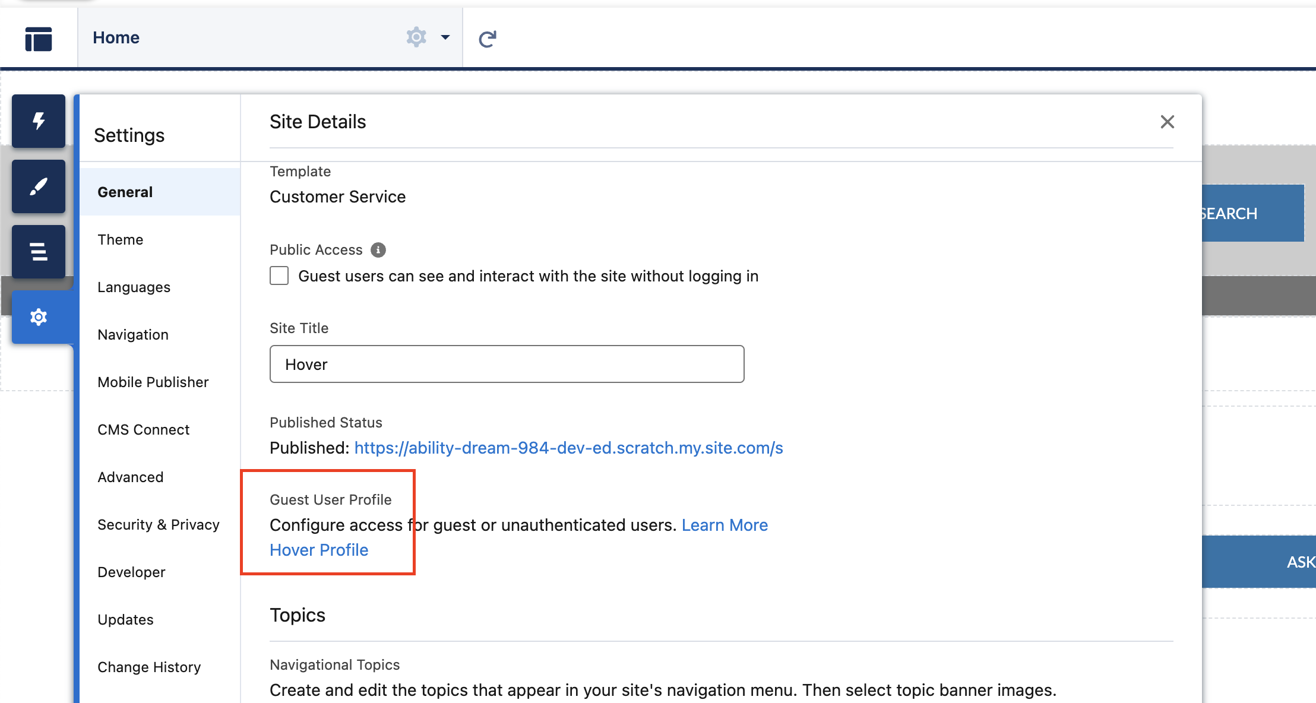Open the Components lightning bolt panel
This screenshot has width=1316, height=703.
click(x=39, y=121)
